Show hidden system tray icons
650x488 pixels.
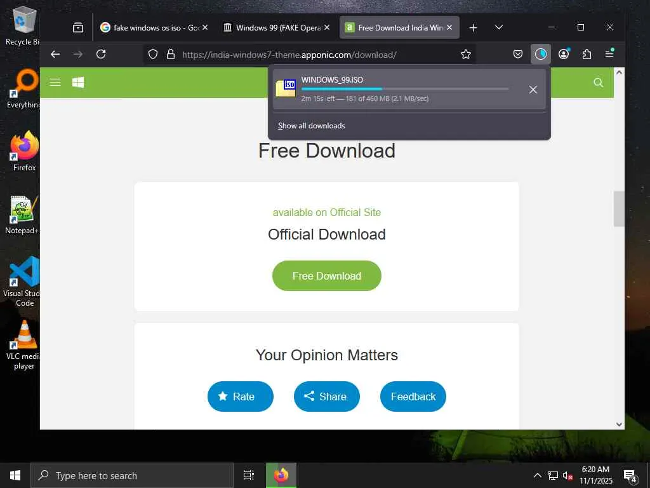coord(537,475)
